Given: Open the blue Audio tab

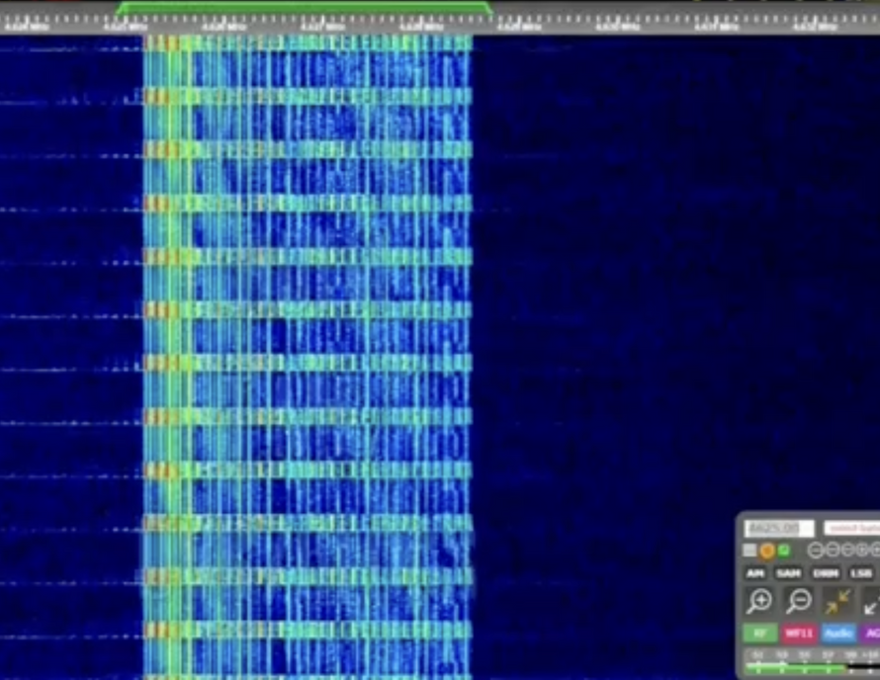Looking at the screenshot, I should coord(838,633).
